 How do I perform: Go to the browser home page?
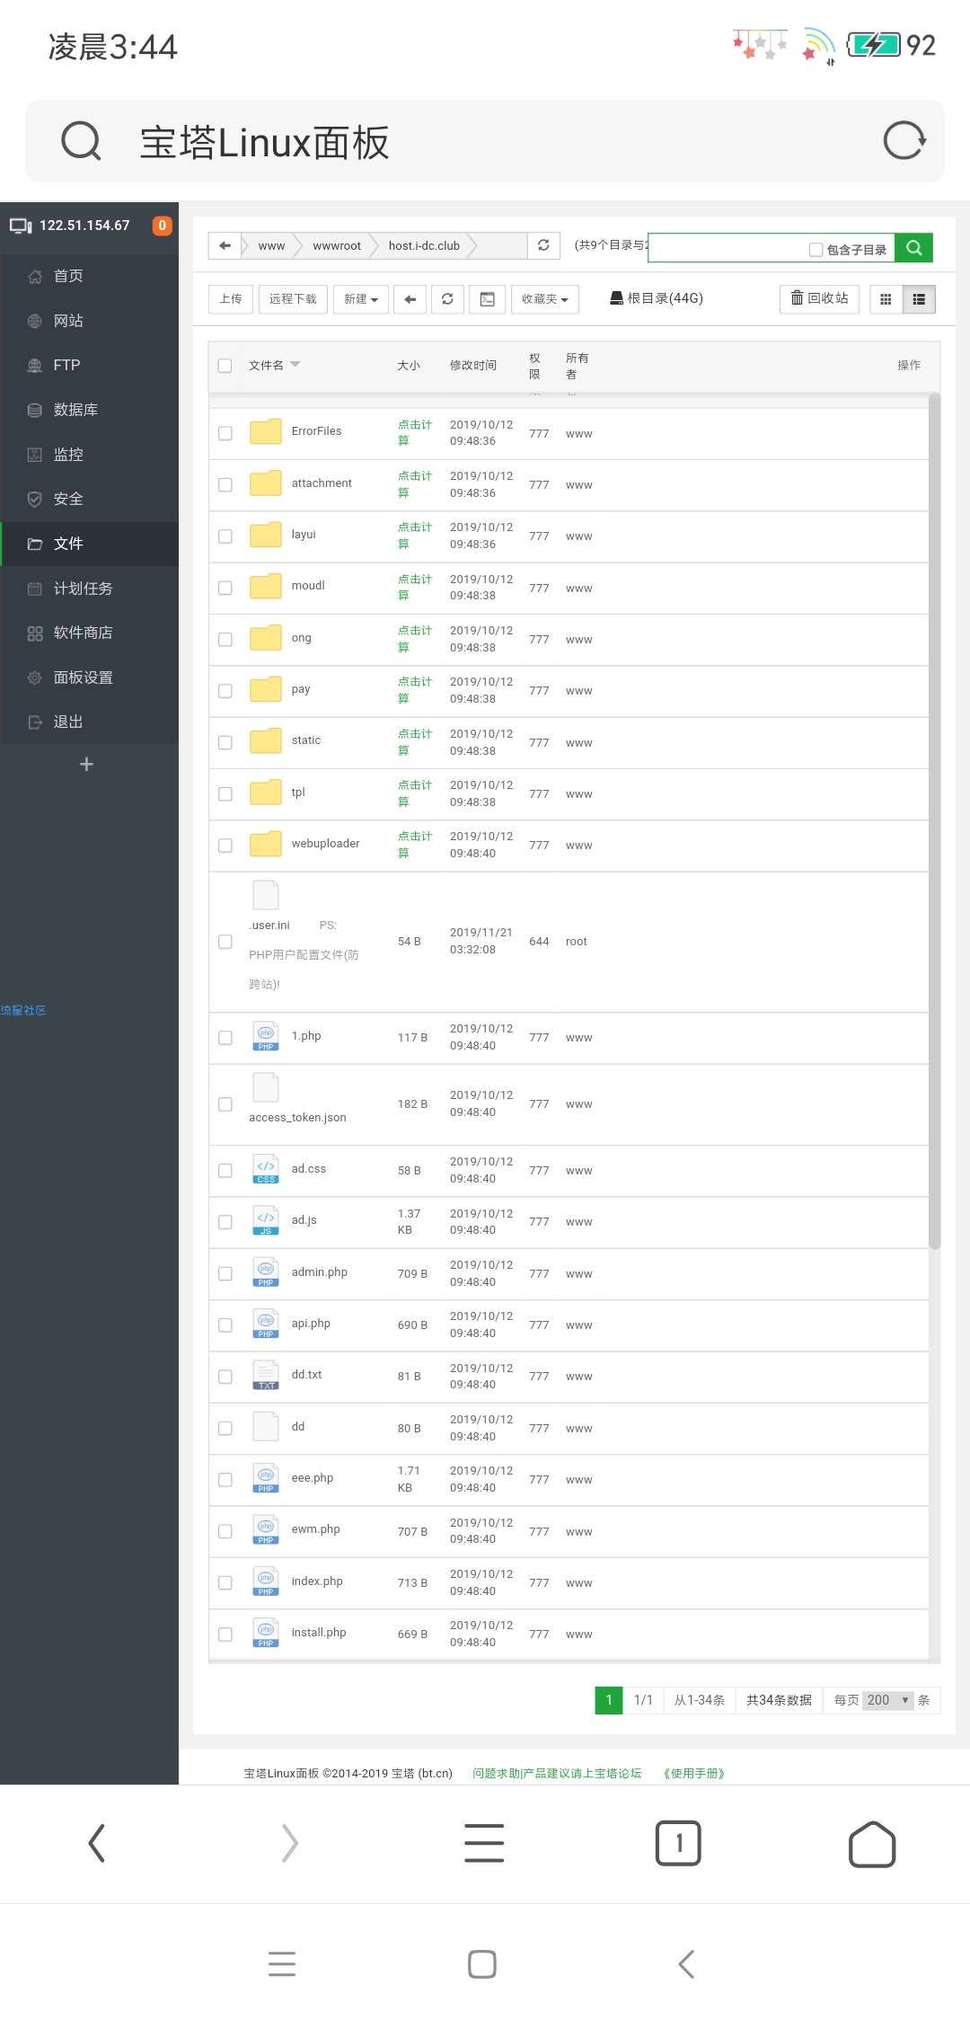(x=872, y=1844)
